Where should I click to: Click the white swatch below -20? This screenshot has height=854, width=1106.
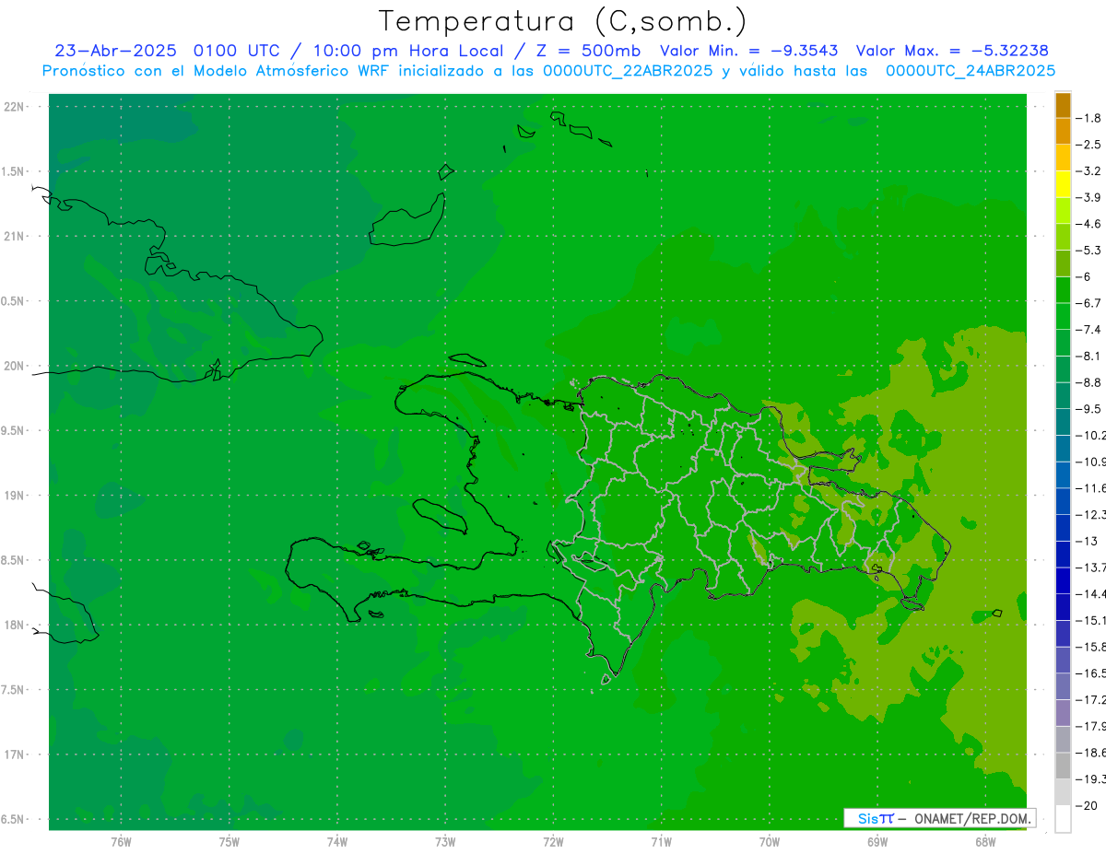[x=1063, y=819]
